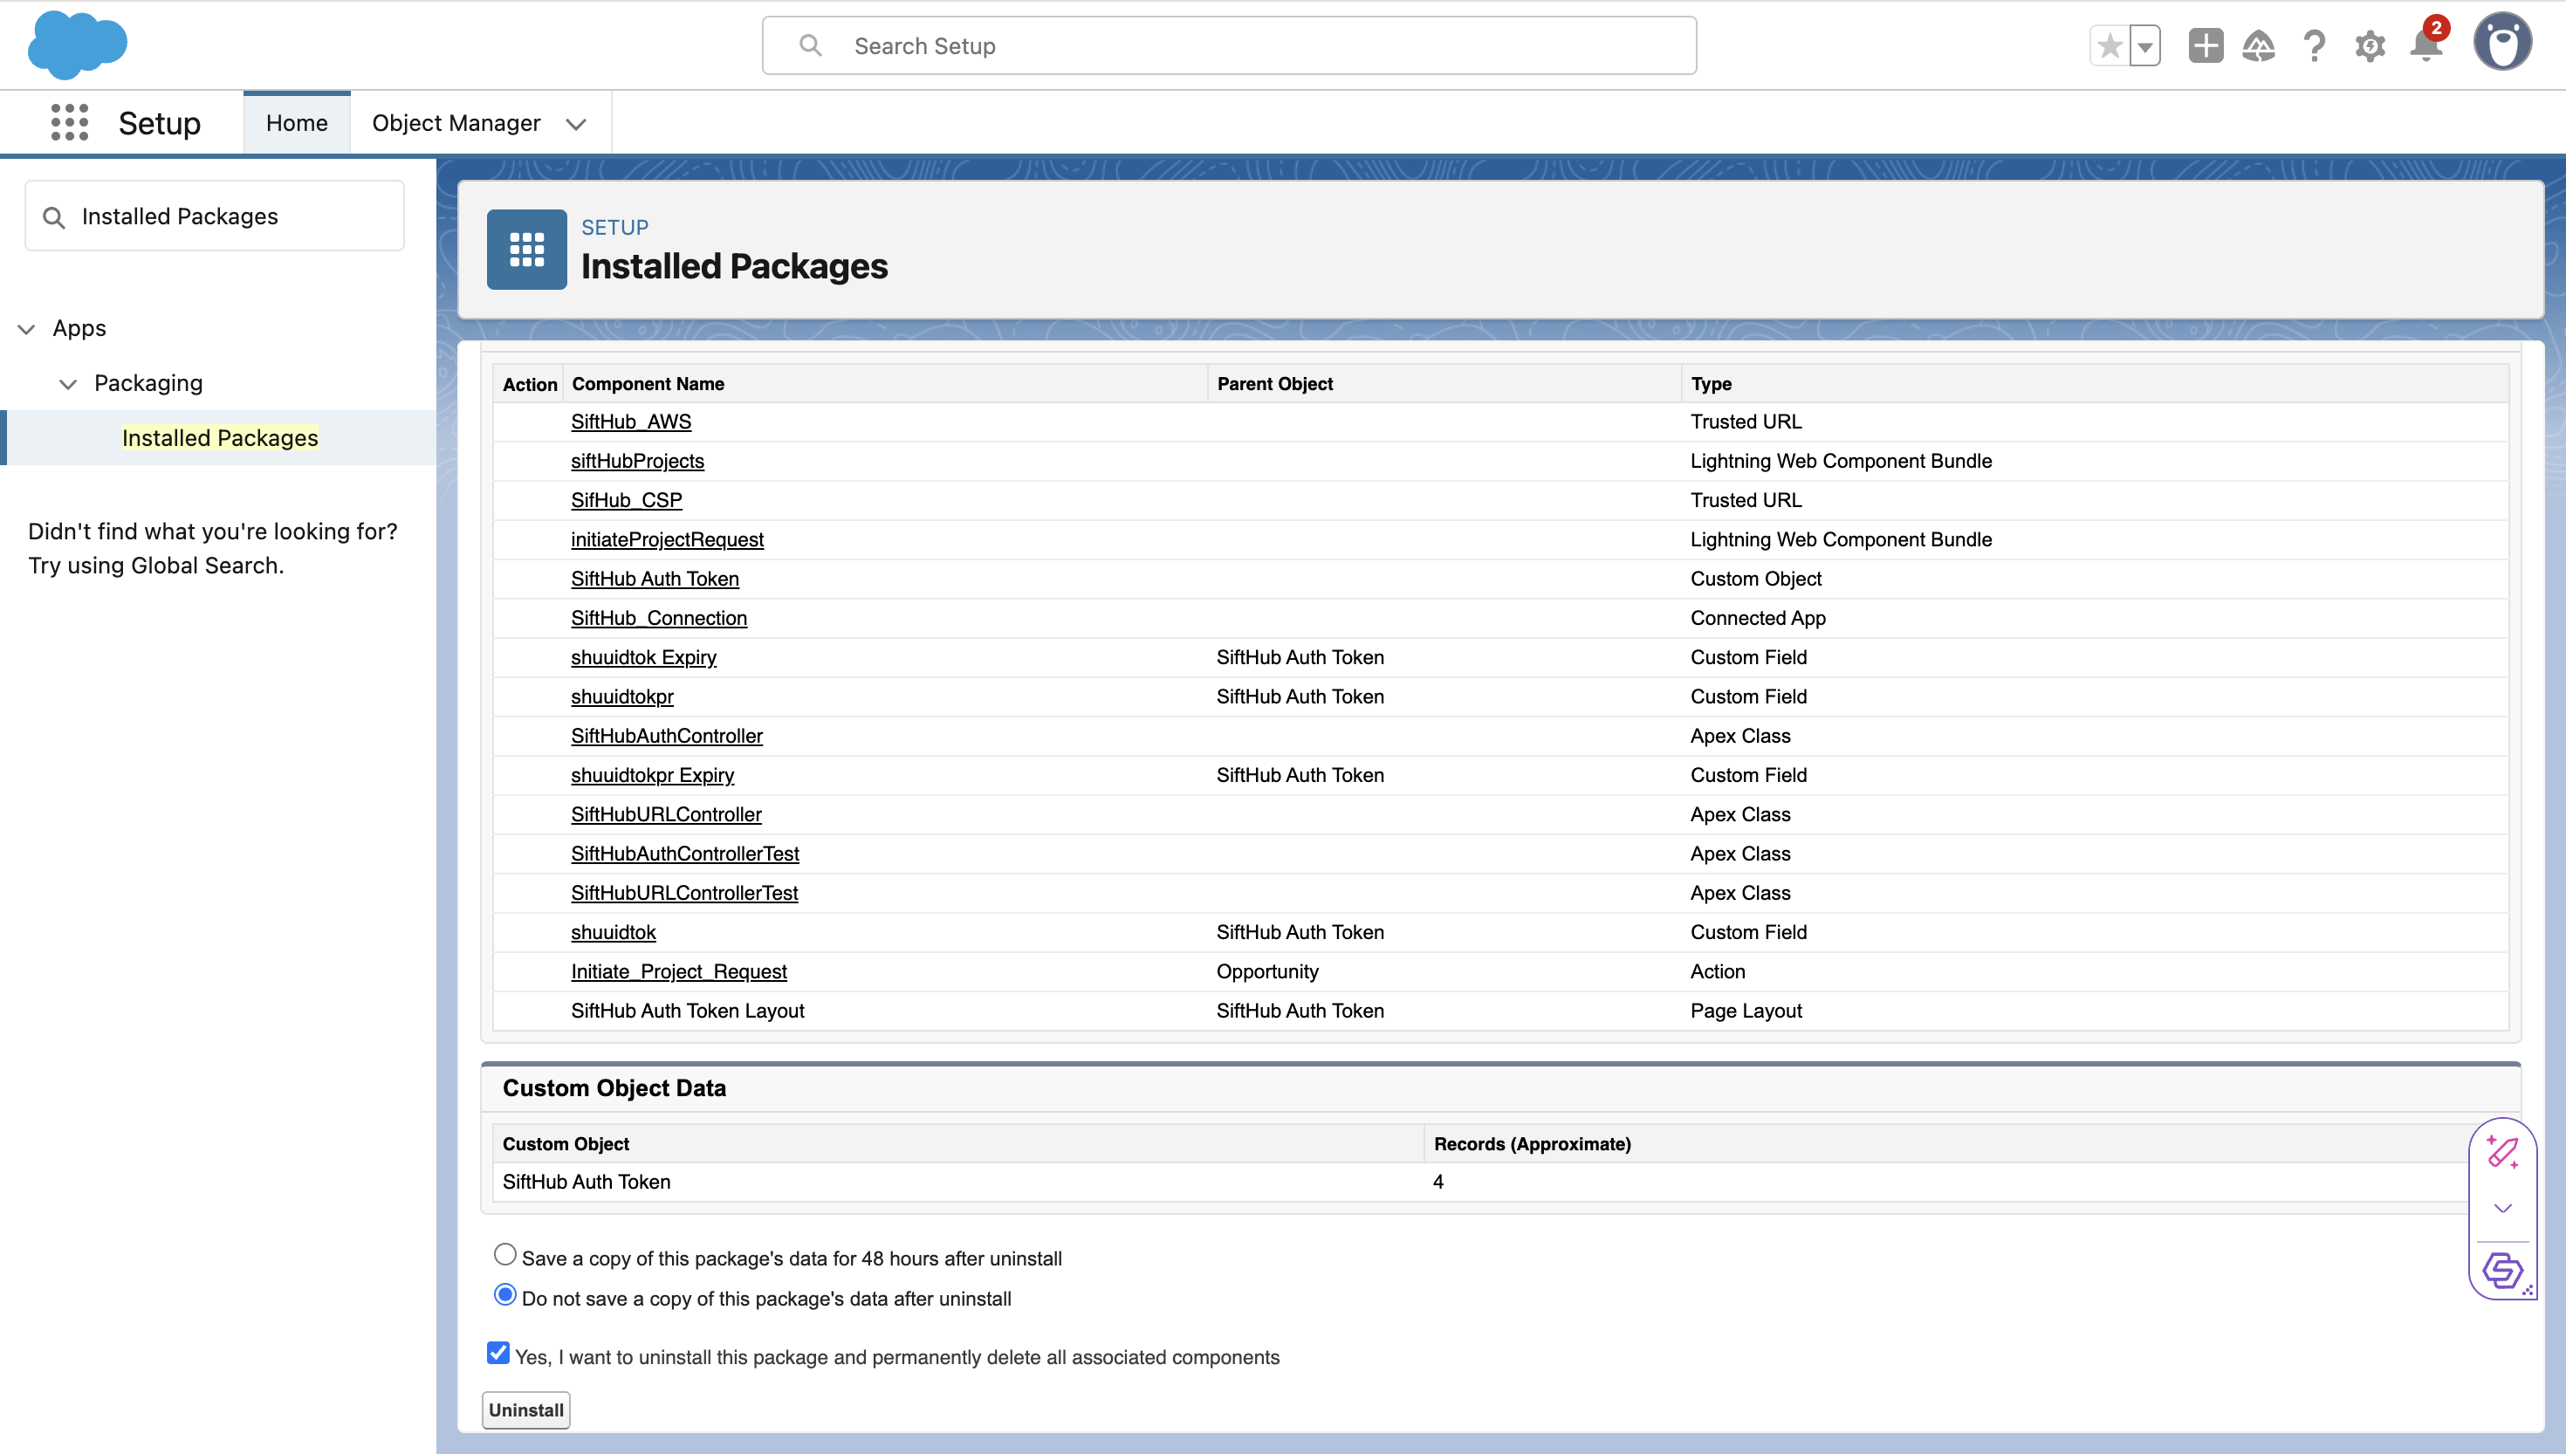Open the favorites list dropdown arrow
The image size is (2566, 1454).
(2144, 46)
